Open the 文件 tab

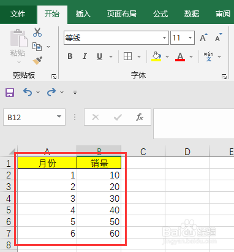click(18, 14)
